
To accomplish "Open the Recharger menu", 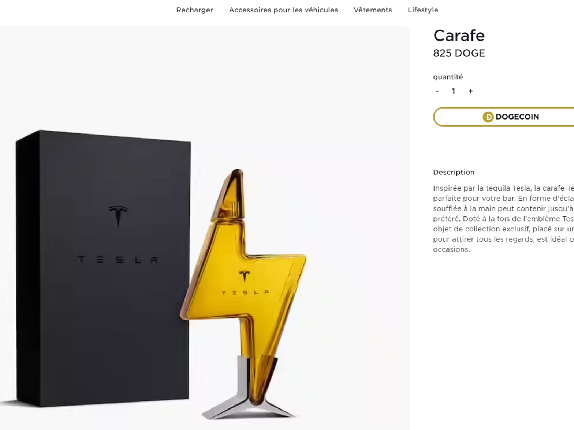I will pos(194,10).
